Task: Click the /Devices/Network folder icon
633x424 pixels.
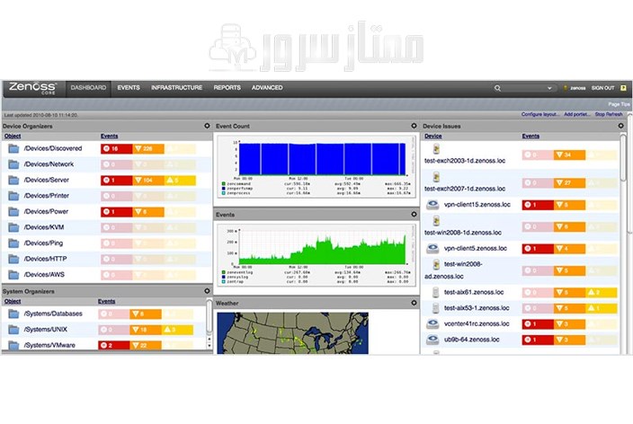Action: (x=13, y=164)
